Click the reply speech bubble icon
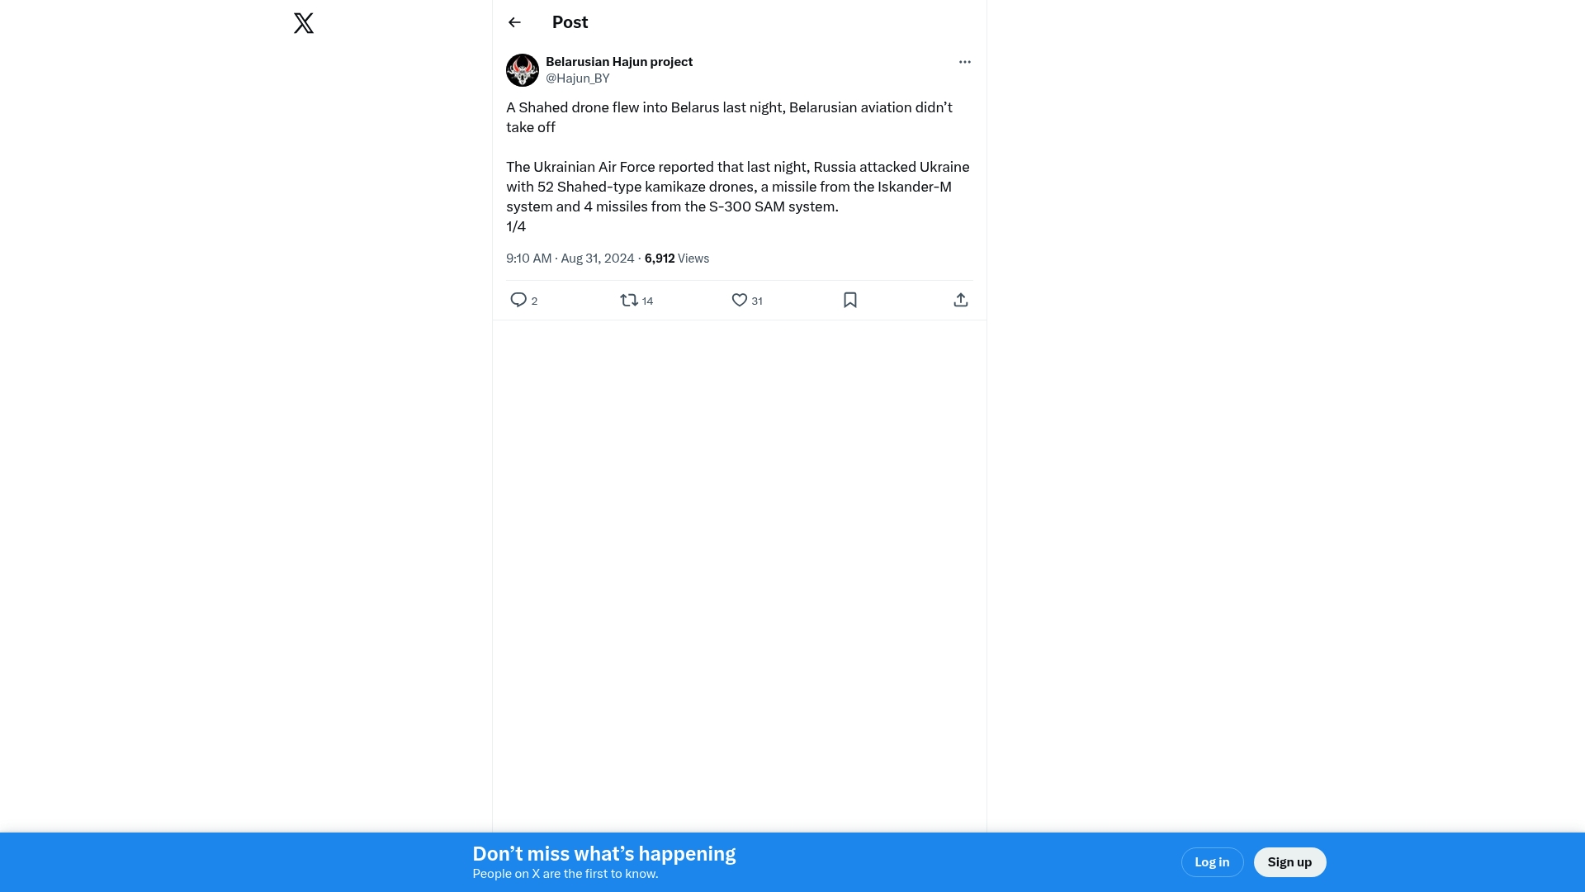1585x892 pixels. tap(518, 300)
